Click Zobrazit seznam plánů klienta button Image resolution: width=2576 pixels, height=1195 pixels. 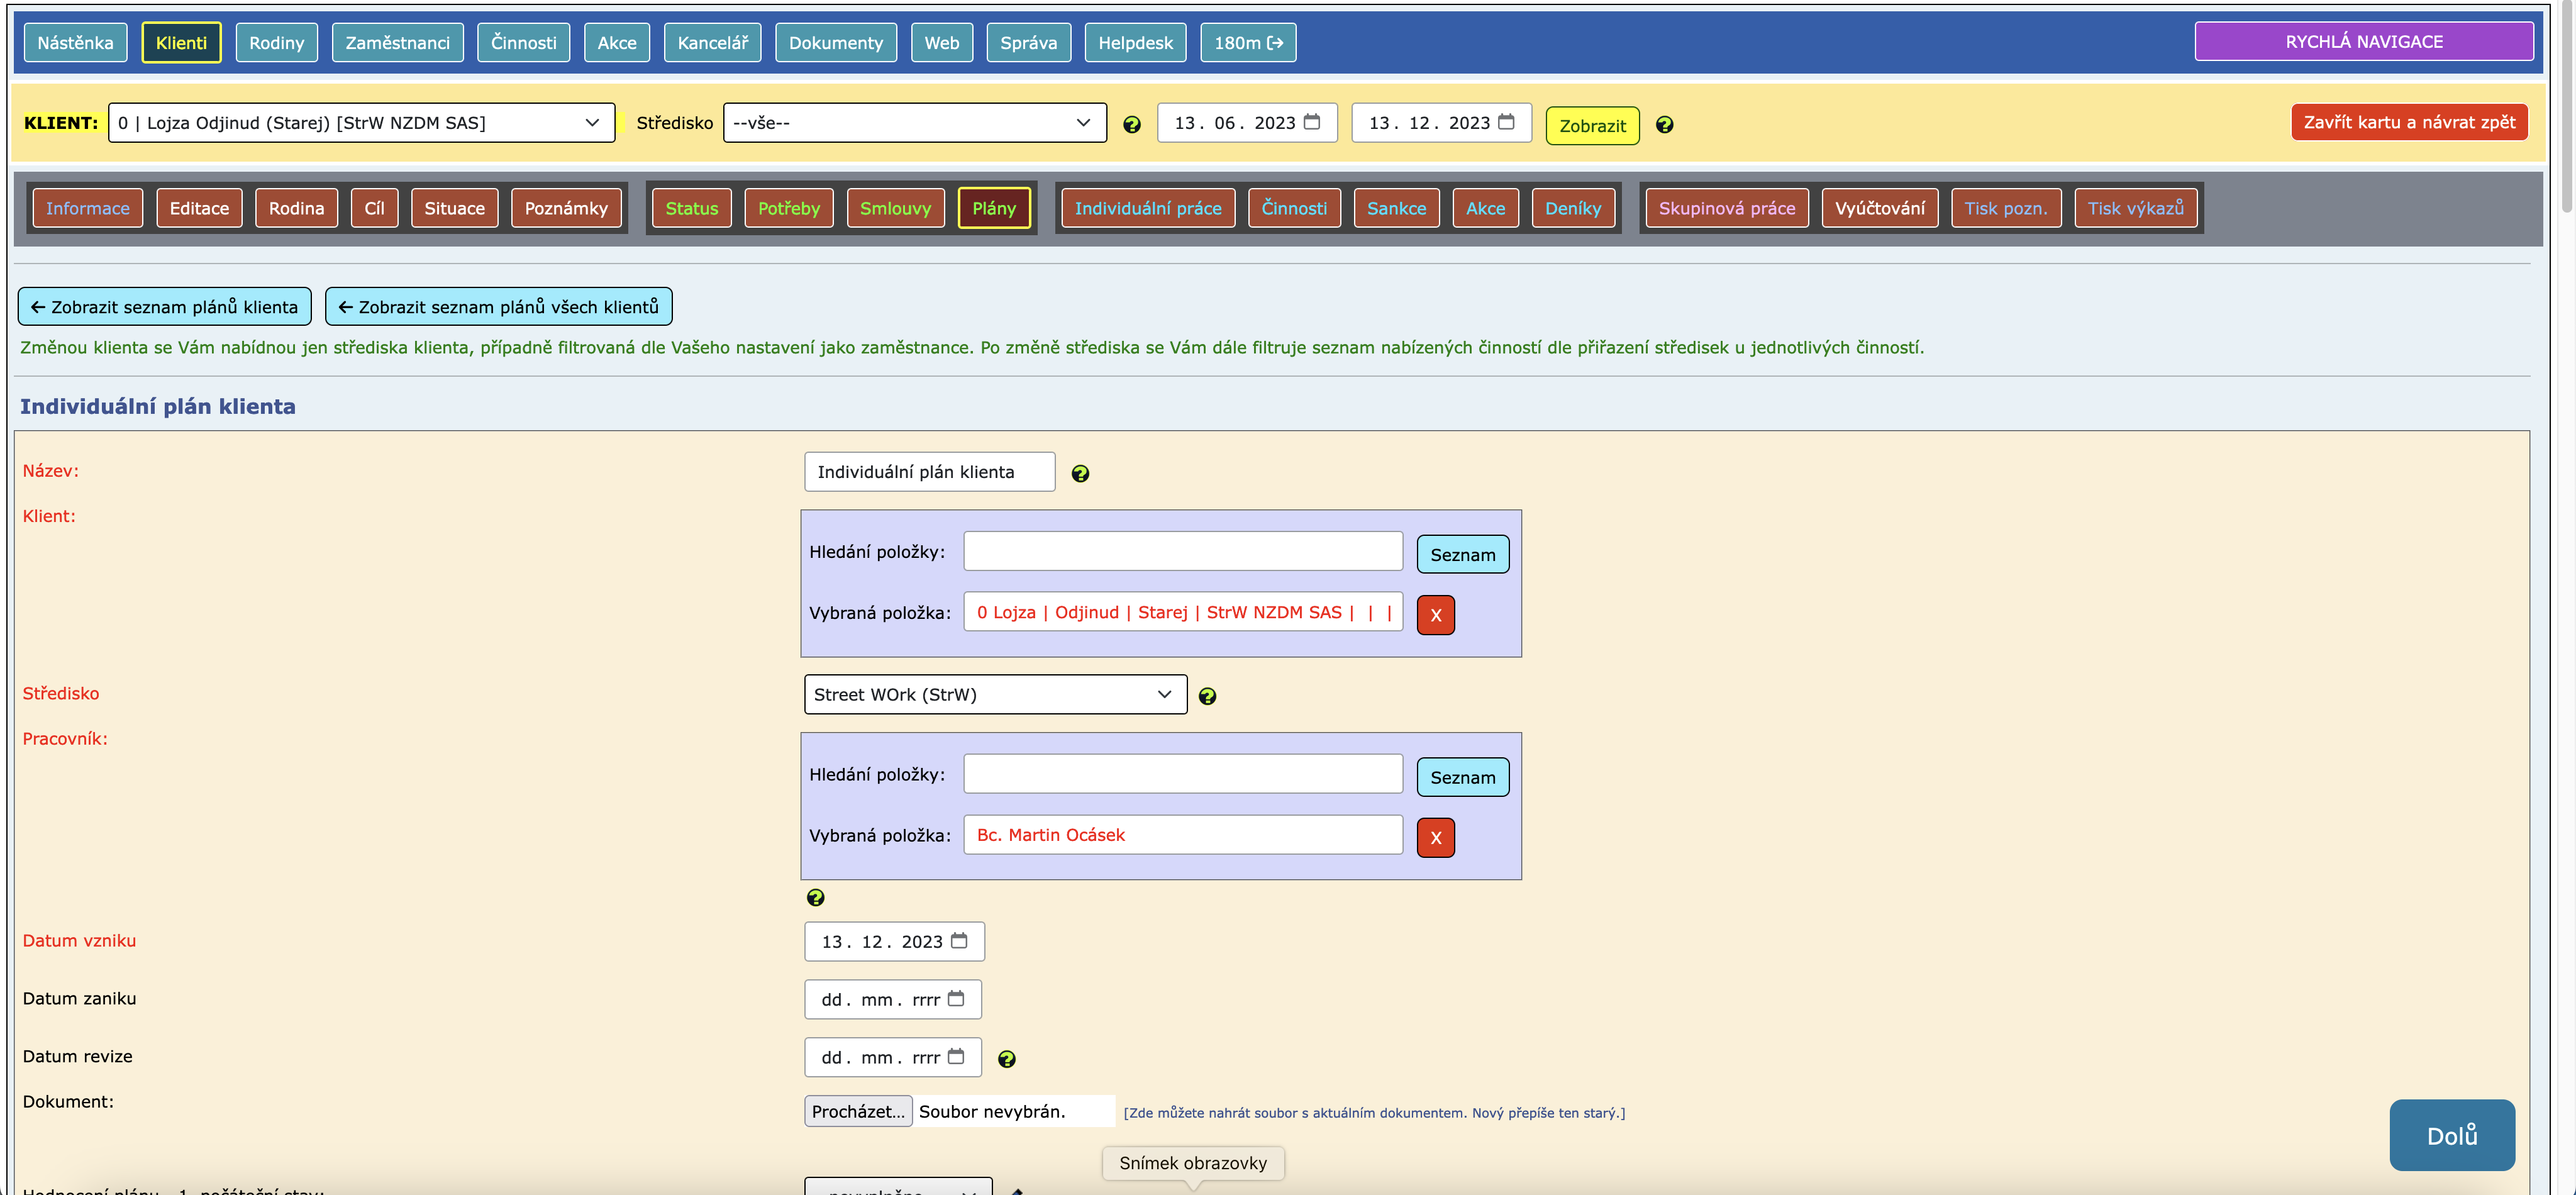pos(164,307)
